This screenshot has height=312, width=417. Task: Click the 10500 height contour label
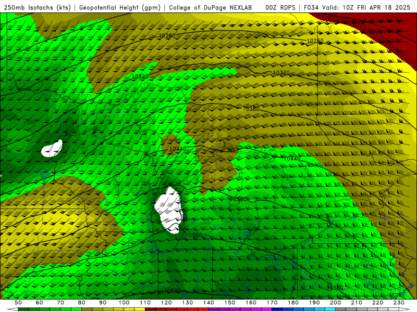pos(239,199)
